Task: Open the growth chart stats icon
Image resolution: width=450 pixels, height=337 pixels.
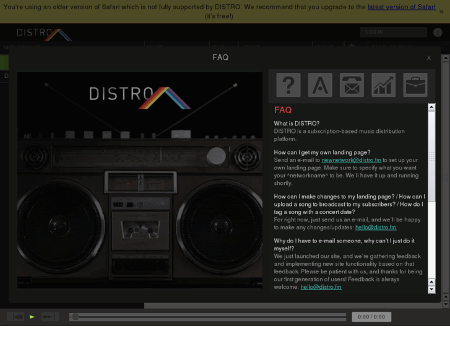Action: click(x=383, y=85)
